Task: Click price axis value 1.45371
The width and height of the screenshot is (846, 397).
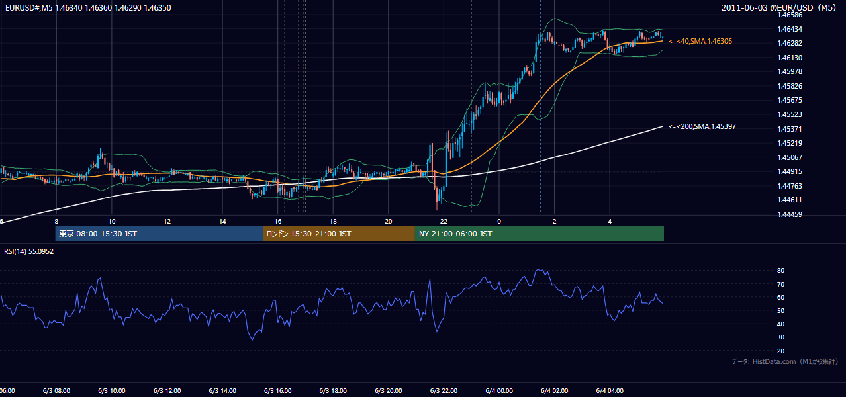Action: point(790,129)
